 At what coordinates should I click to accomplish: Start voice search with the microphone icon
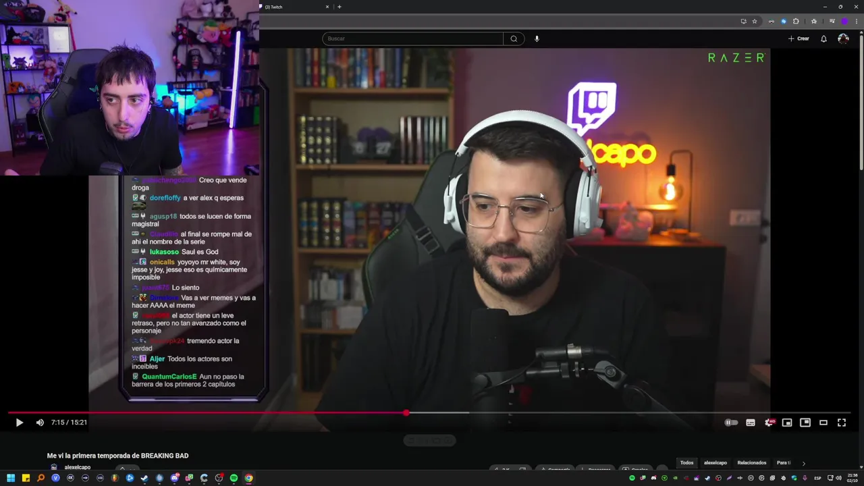pyautogui.click(x=537, y=38)
